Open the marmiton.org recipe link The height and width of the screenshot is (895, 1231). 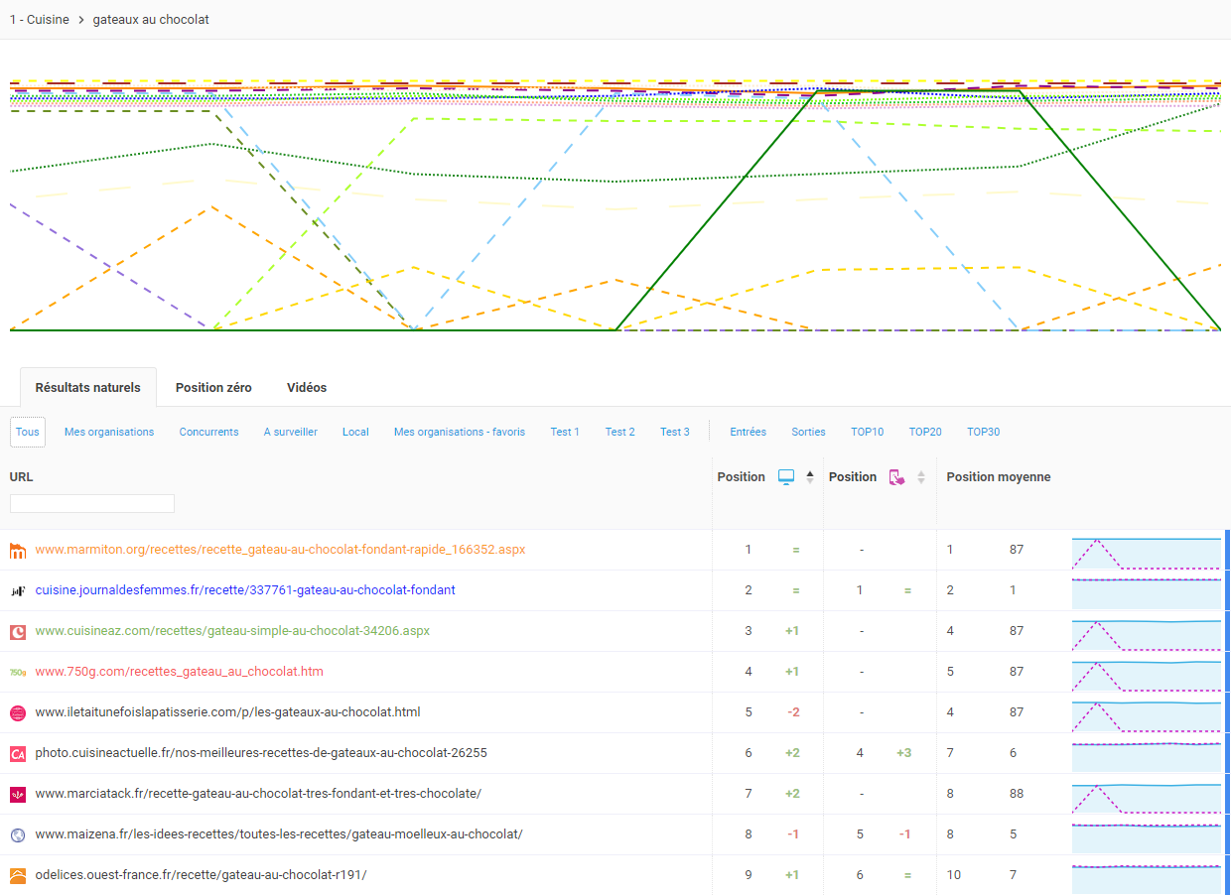click(280, 550)
